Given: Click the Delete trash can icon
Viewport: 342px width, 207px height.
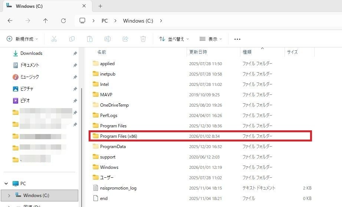Looking at the screenshot, I should (x=143, y=39).
